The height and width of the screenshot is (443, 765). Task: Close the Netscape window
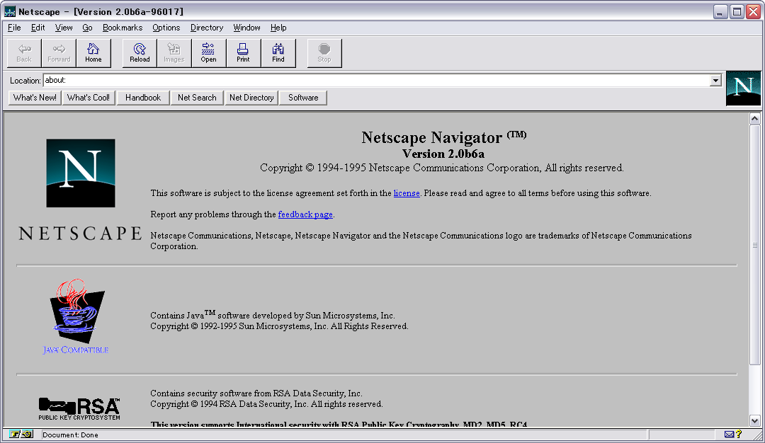(x=753, y=12)
